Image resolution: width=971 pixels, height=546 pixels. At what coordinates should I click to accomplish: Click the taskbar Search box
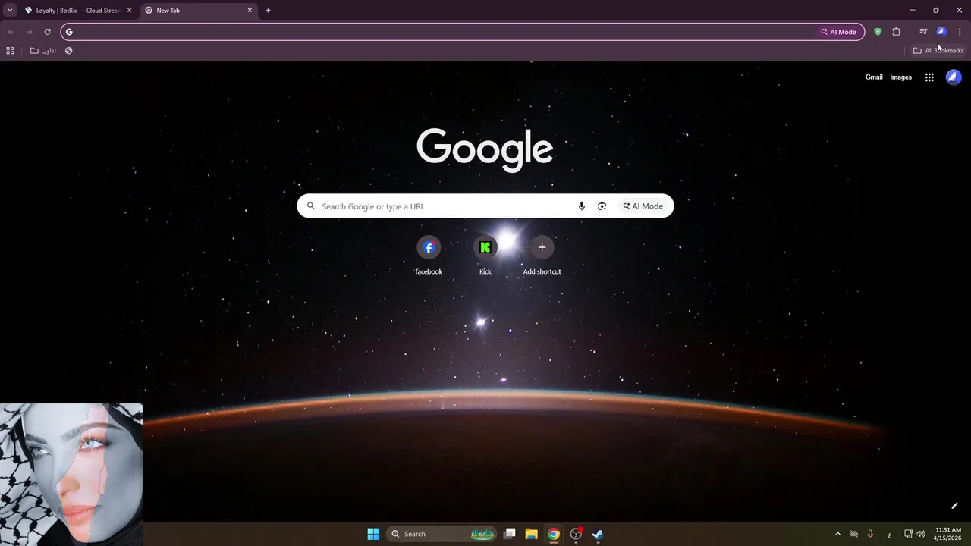[442, 534]
